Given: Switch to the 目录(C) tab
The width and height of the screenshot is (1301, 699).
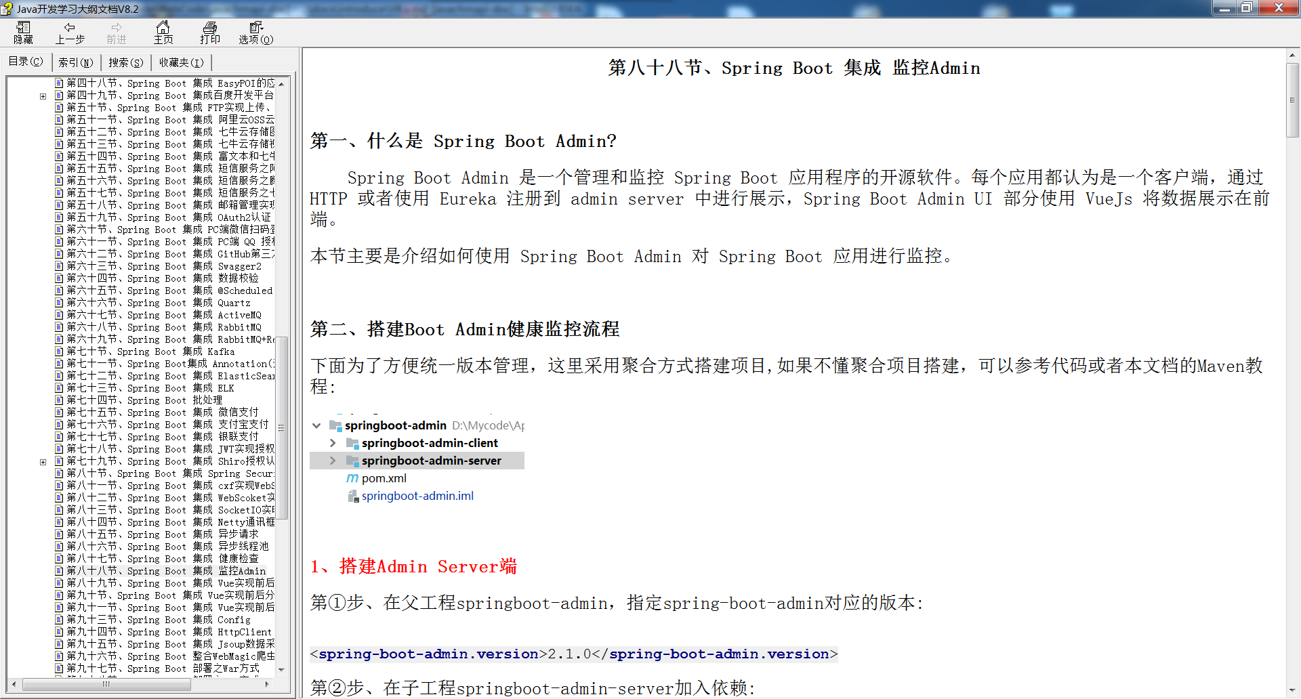Looking at the screenshot, I should [x=26, y=62].
